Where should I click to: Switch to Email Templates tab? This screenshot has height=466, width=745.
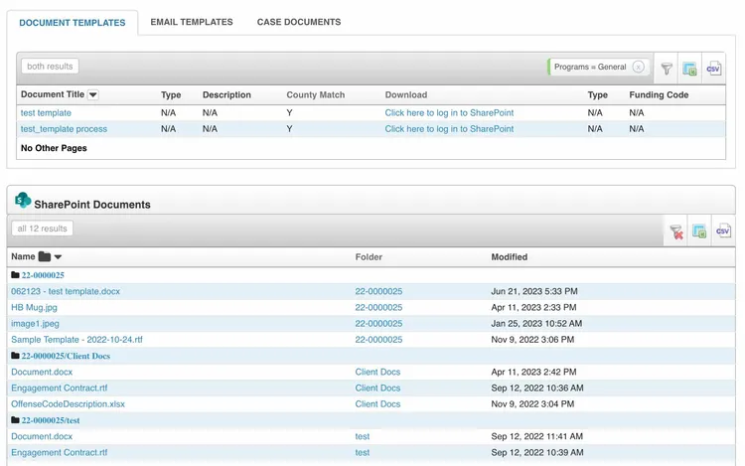tap(192, 22)
